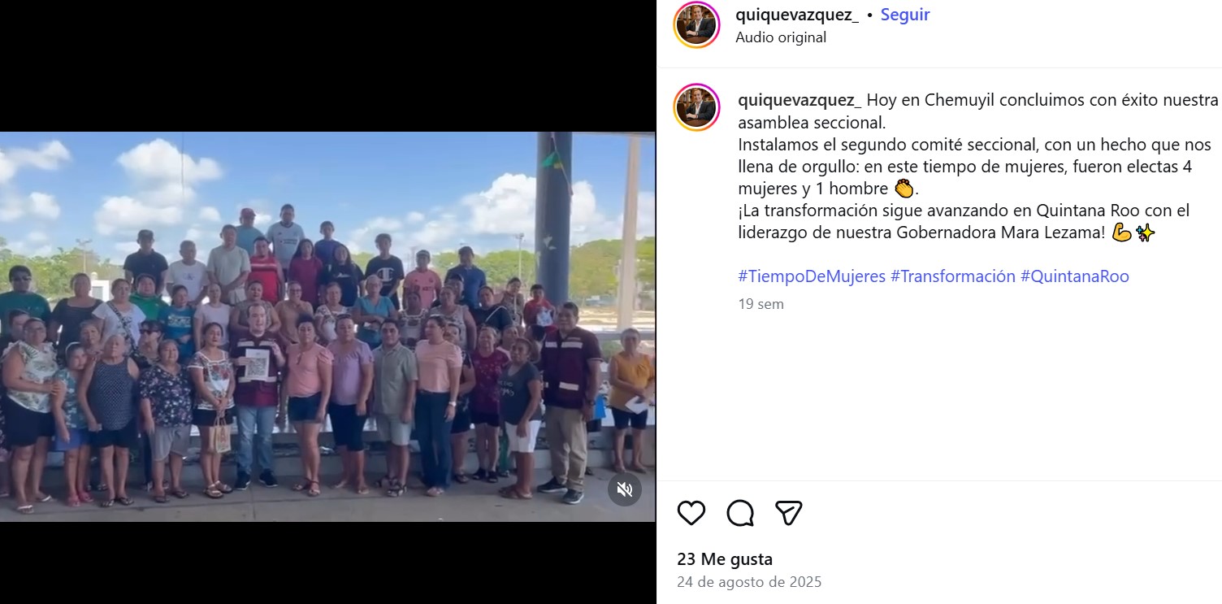
Task: Unmute the video sound
Action: pos(625,489)
